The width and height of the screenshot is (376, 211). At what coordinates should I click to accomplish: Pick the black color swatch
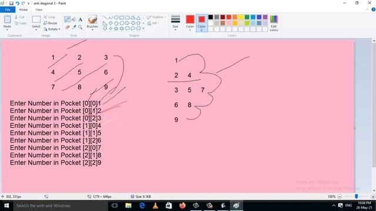[x=210, y=17]
